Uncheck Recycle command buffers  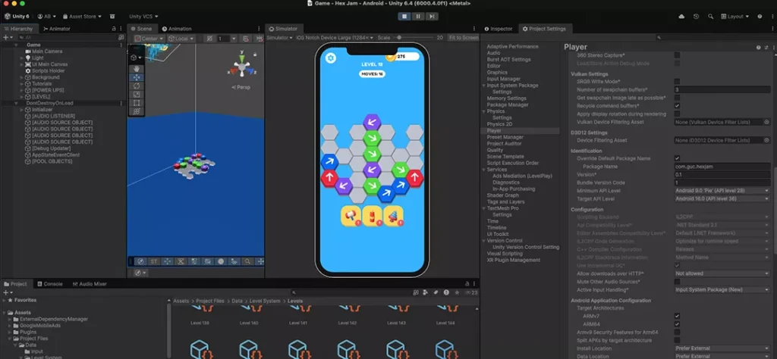click(x=677, y=106)
